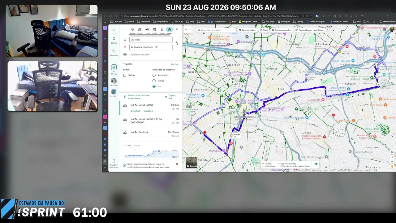This screenshot has width=396, height=223.
Task: Select the km distance unit
Action: point(154,86)
